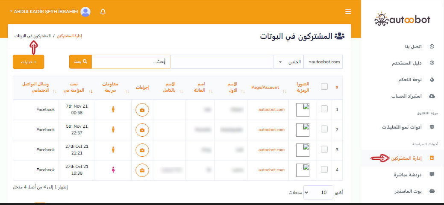
Task: Select دردشة مباشرة in the sidebar
Action: (402, 174)
